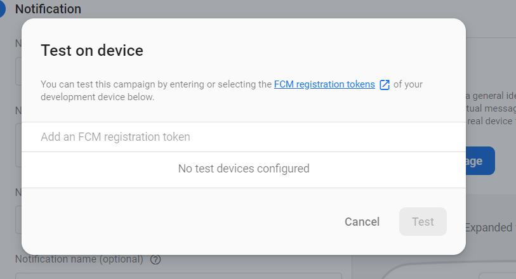Click the small rectangle inside device preview

pyautogui.click(x=497, y=275)
